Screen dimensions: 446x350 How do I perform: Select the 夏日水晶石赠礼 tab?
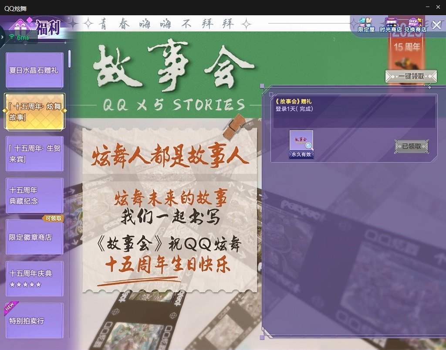point(34,70)
